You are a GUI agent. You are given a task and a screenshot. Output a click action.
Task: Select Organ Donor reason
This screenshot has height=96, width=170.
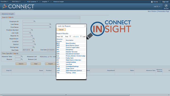(70, 69)
